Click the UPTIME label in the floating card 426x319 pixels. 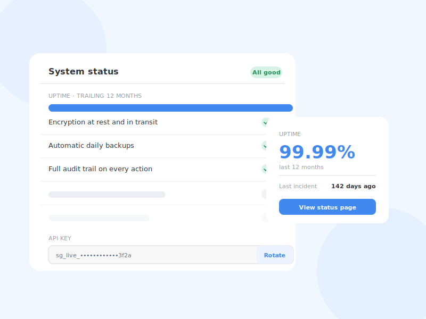290,134
